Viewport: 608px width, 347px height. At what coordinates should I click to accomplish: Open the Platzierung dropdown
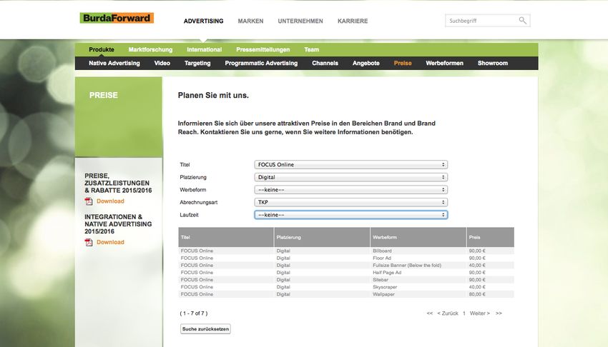pos(350,177)
